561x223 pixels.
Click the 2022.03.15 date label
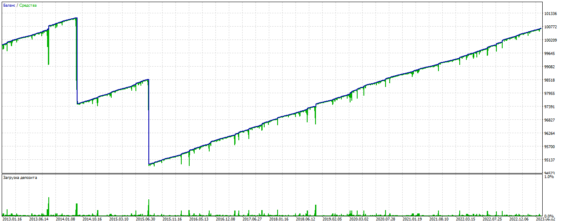[x=466, y=219]
